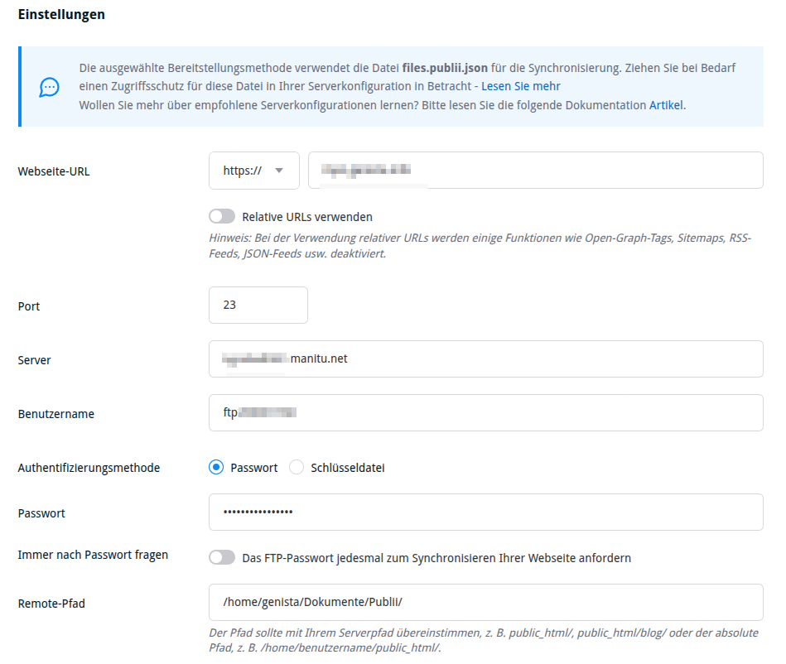This screenshot has width=786, height=664.
Task: Toggle the 'Immer nach Passwort fragen' switch
Action: [222, 557]
